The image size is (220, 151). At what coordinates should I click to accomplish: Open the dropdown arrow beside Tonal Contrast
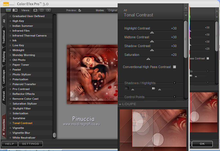(x=186, y=15)
